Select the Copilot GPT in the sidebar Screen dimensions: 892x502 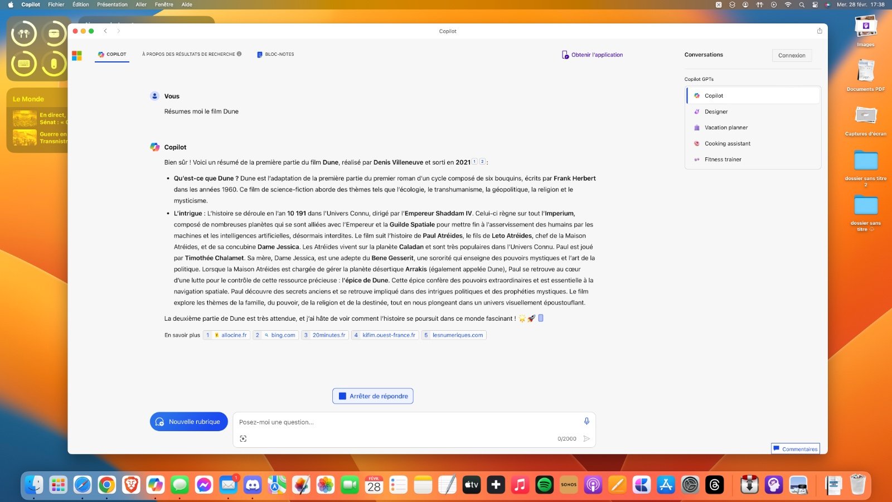(x=713, y=95)
